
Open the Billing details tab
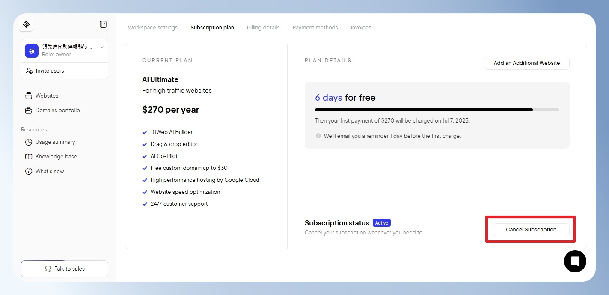[263, 28]
